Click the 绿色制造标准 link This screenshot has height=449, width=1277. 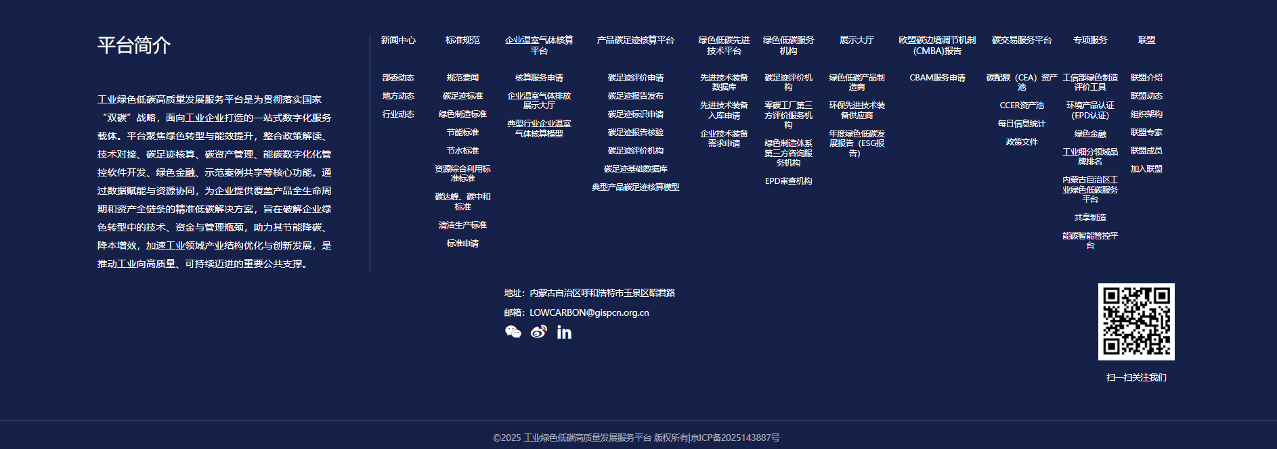point(462,114)
